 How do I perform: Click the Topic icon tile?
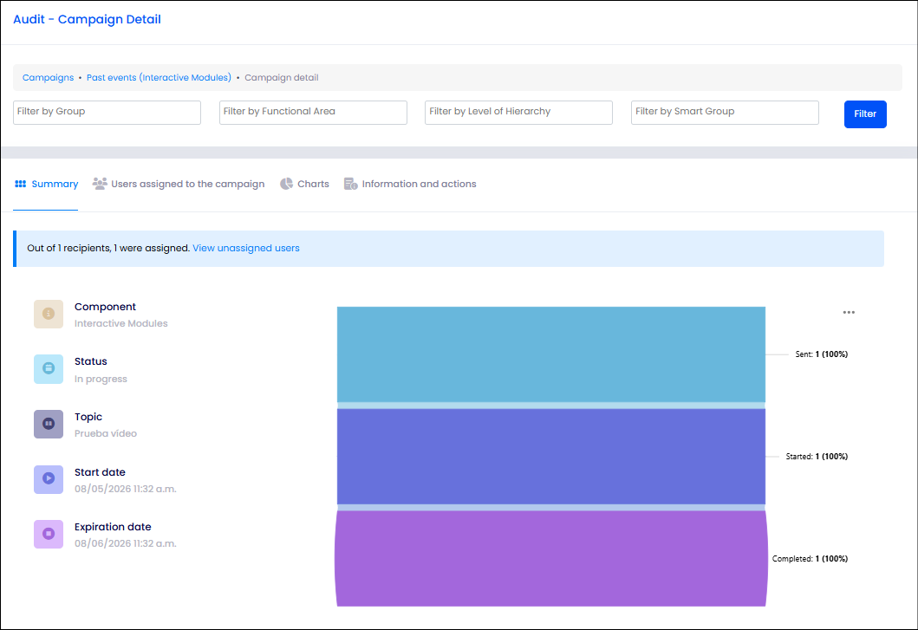pos(49,424)
